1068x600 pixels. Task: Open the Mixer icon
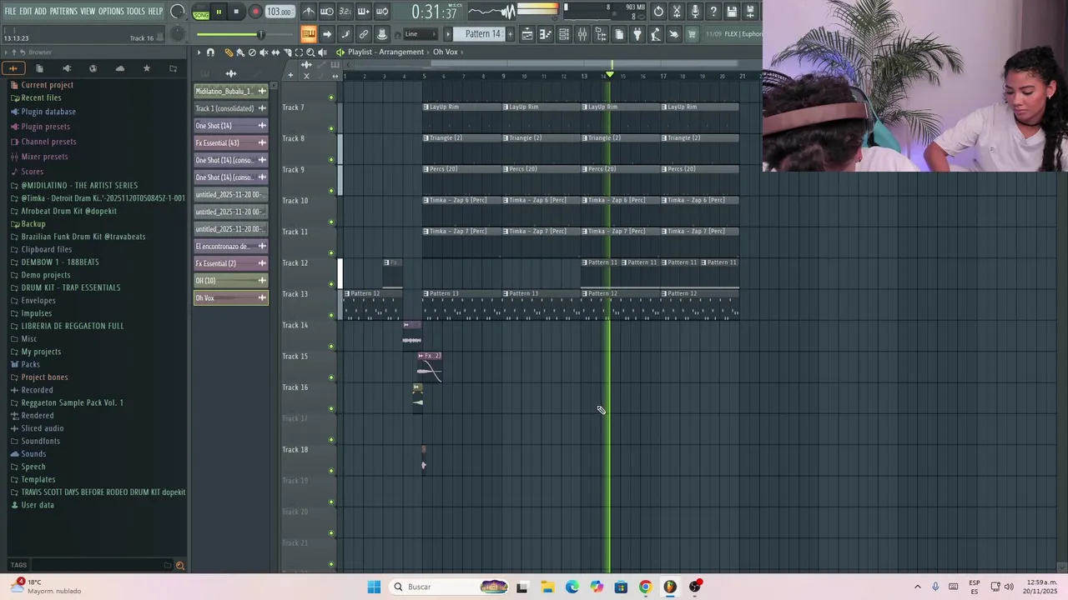[x=582, y=34]
